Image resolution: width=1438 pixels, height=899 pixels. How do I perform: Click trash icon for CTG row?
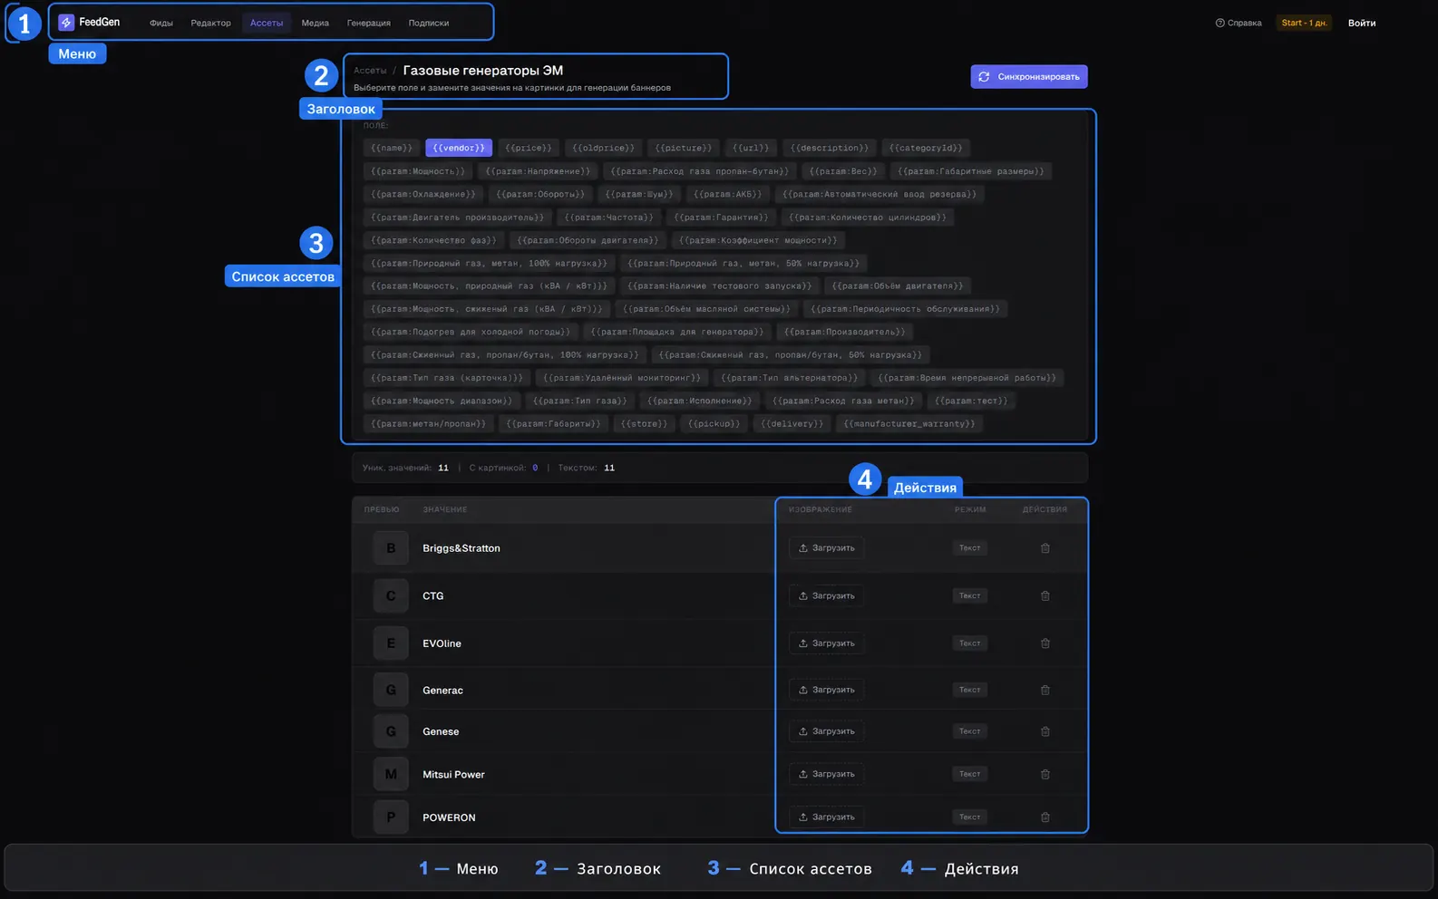(x=1044, y=596)
